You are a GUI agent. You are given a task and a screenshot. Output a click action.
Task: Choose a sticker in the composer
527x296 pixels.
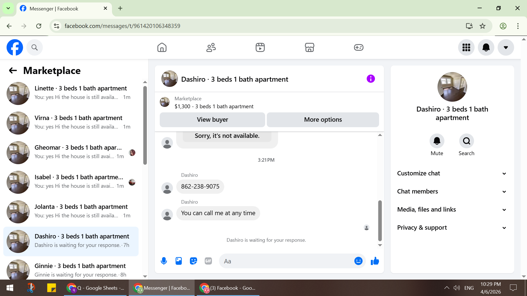click(194, 261)
